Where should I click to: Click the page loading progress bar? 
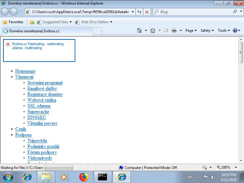coord(59,168)
